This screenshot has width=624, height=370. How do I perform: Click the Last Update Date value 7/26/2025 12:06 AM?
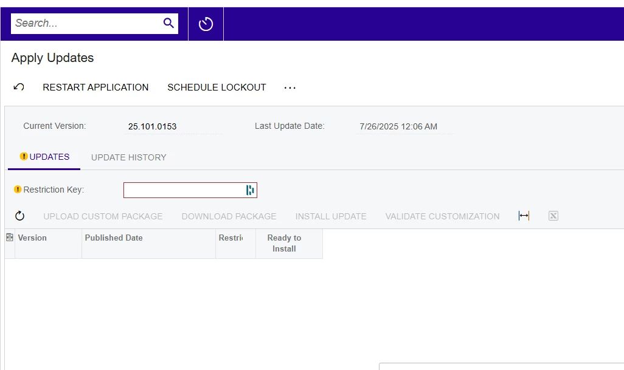click(398, 126)
